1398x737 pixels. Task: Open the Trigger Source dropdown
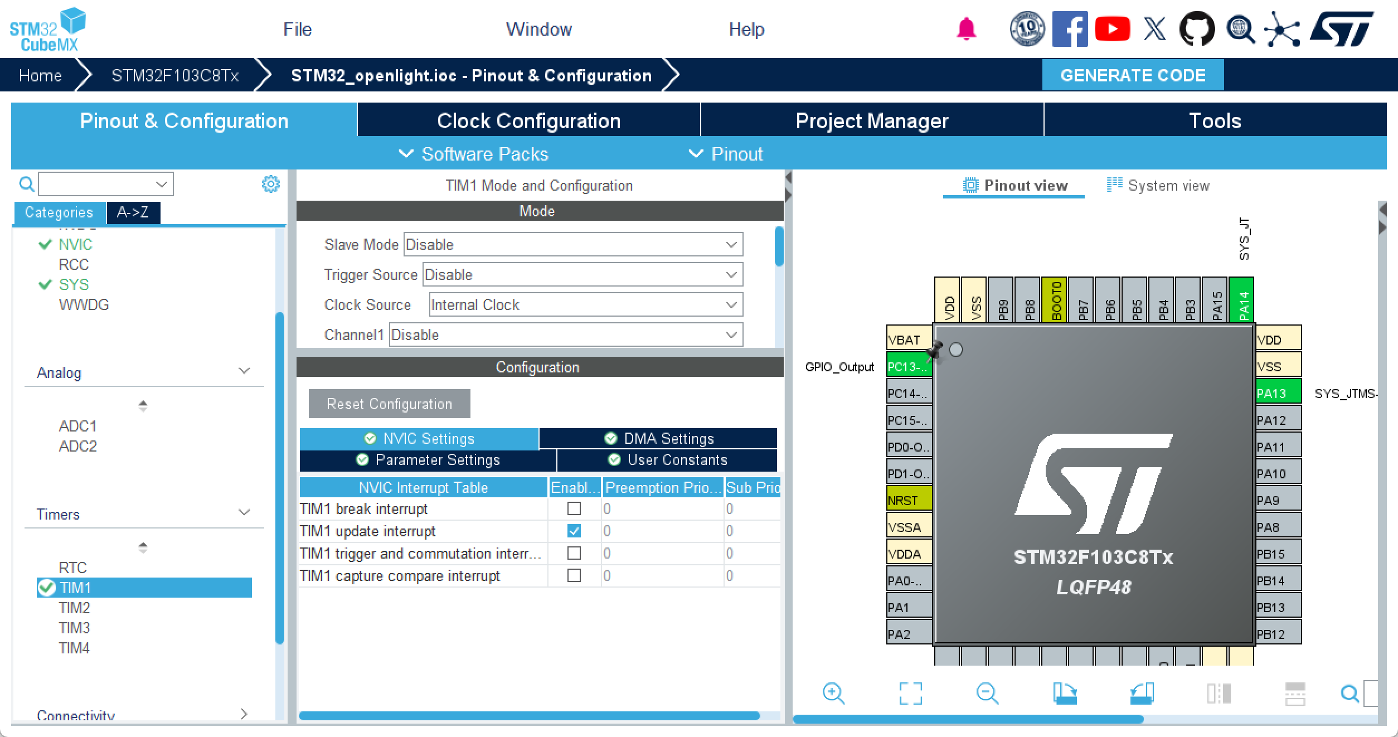click(x=582, y=274)
